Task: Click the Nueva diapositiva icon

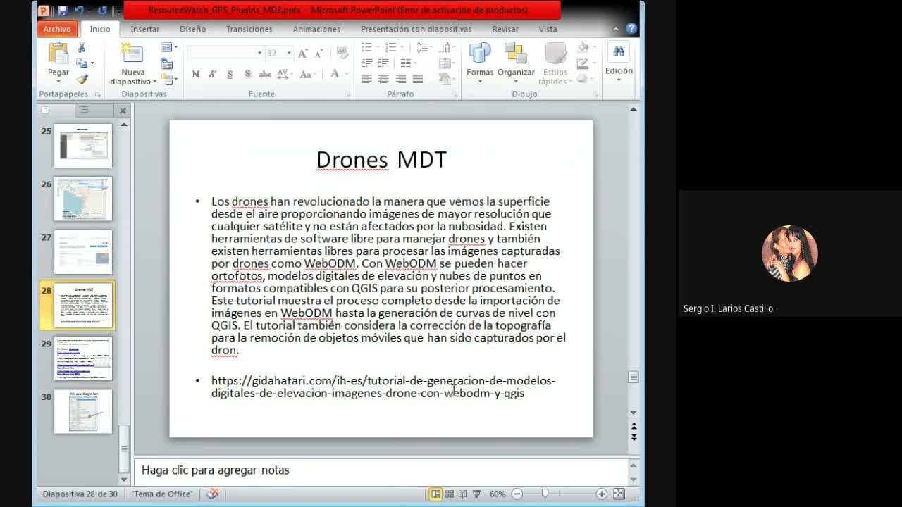Action: [x=132, y=54]
